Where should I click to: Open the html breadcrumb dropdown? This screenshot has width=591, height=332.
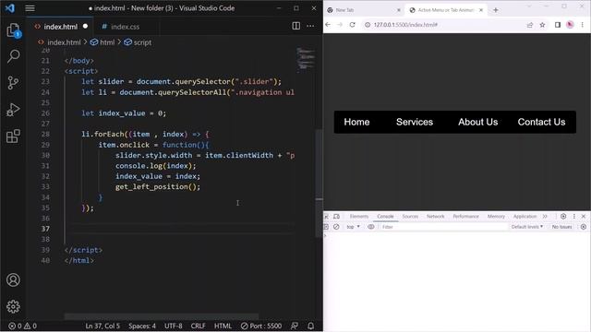[x=103, y=42]
